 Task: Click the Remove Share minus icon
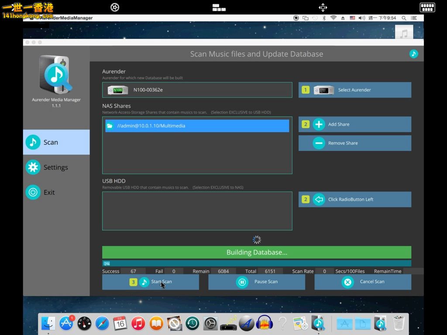coord(319,143)
